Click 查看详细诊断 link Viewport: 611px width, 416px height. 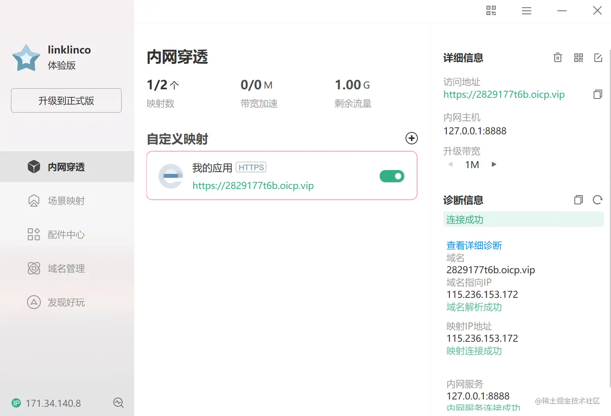click(474, 245)
